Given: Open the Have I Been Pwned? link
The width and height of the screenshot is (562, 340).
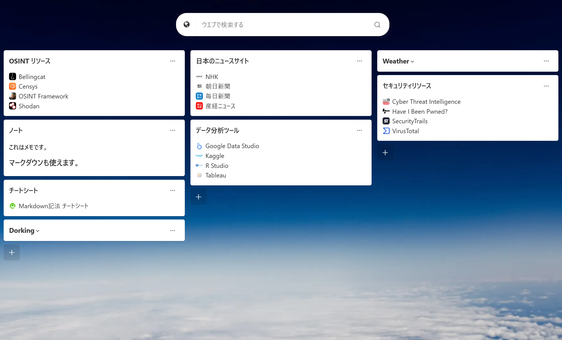Looking at the screenshot, I should pyautogui.click(x=420, y=111).
